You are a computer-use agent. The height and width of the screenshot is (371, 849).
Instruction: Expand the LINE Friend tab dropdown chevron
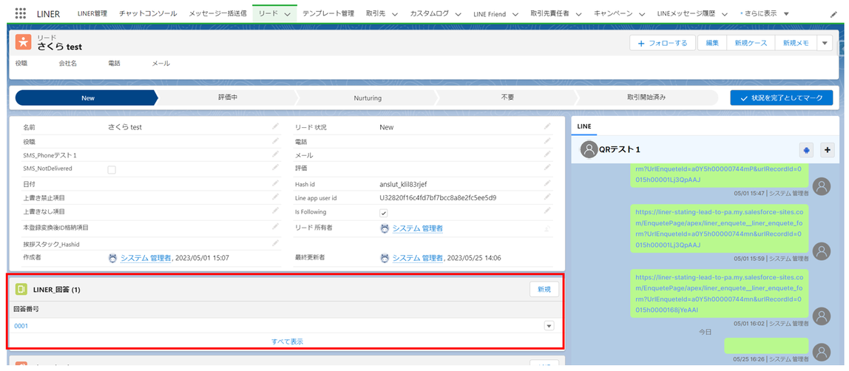tap(515, 14)
